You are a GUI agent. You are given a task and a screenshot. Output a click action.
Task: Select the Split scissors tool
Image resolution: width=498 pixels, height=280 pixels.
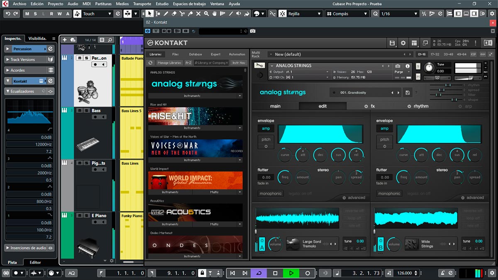tap(182, 14)
